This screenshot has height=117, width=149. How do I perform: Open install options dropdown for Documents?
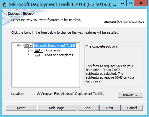(x=38, y=50)
